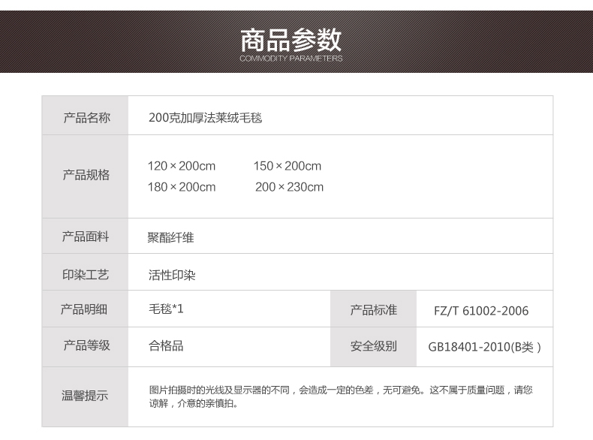Select the 产品面料 label cell
The width and height of the screenshot is (593, 440).
(86, 237)
